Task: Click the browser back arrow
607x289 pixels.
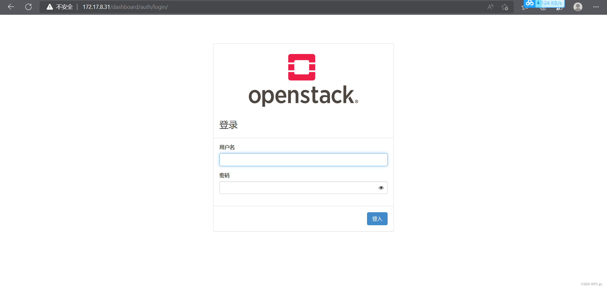Action: 11,7
